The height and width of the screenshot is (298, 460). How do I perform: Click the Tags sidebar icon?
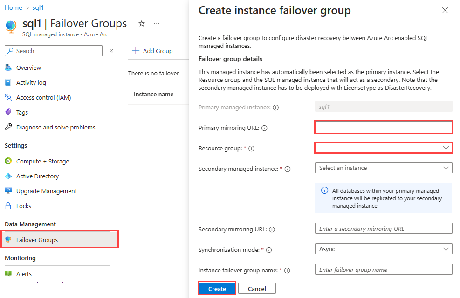(x=8, y=112)
